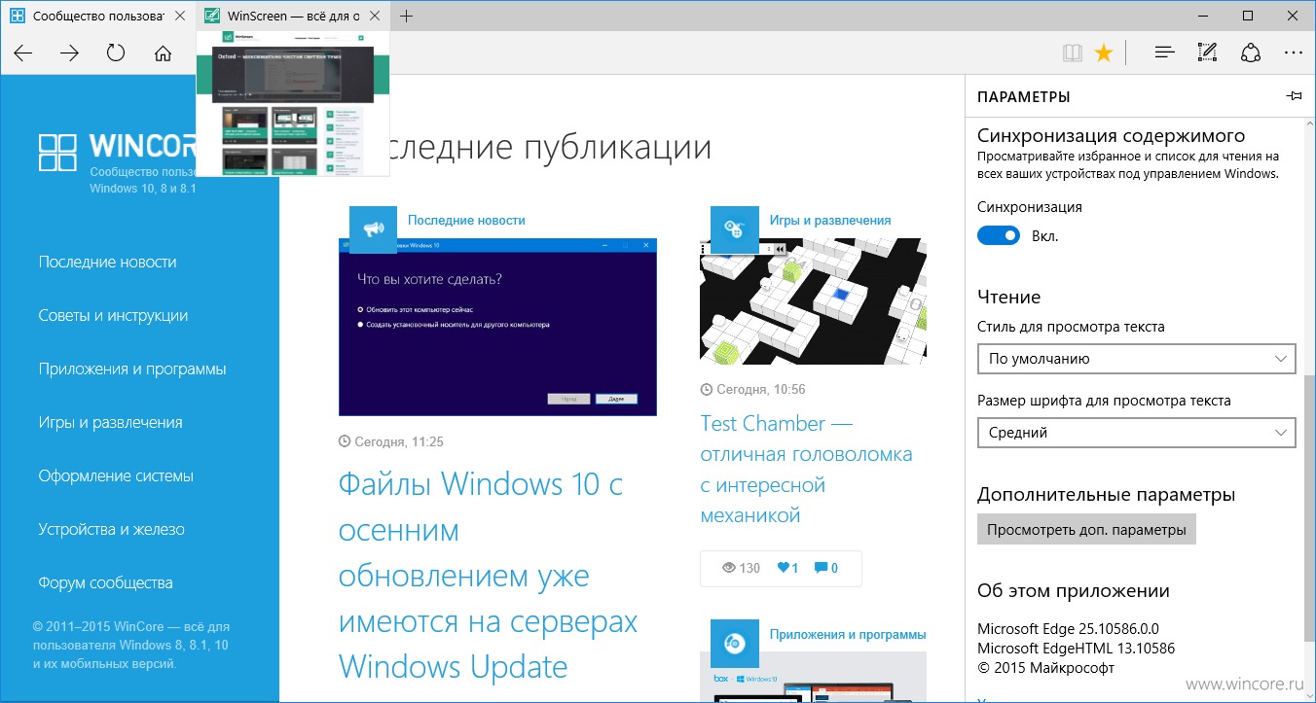Follow Последние новости category link above first article

466,220
